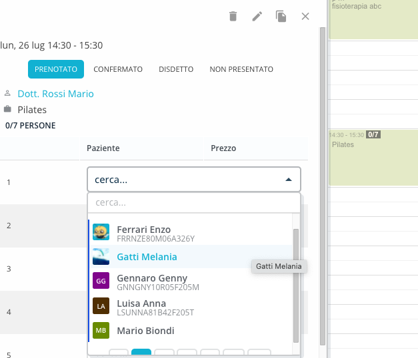Set status to NON PRESENTATO

(x=241, y=69)
